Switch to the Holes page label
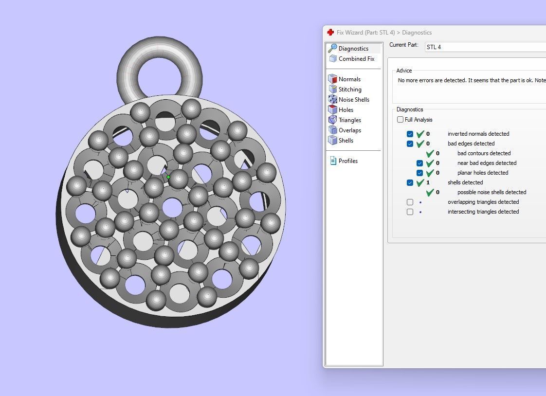 pos(346,110)
